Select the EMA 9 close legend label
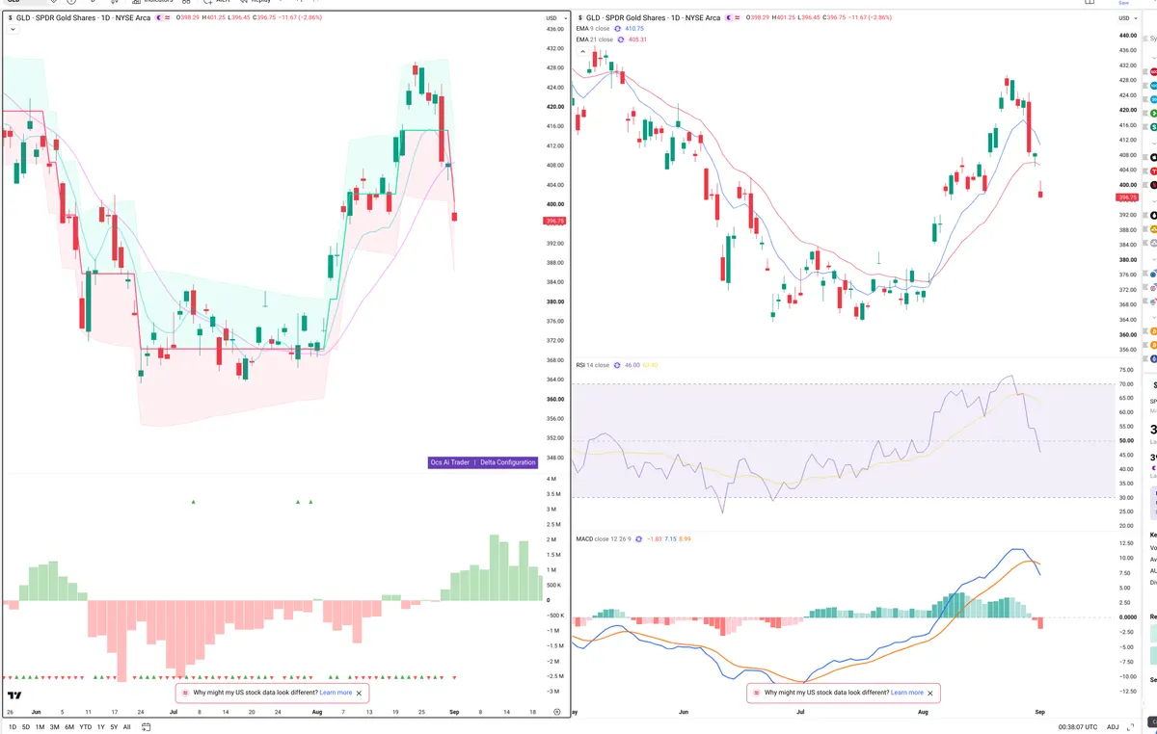Screen dimensions: 1157x734 pos(593,29)
